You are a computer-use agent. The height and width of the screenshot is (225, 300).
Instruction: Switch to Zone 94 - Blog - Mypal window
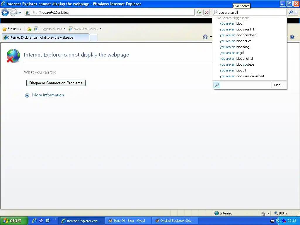128,221
